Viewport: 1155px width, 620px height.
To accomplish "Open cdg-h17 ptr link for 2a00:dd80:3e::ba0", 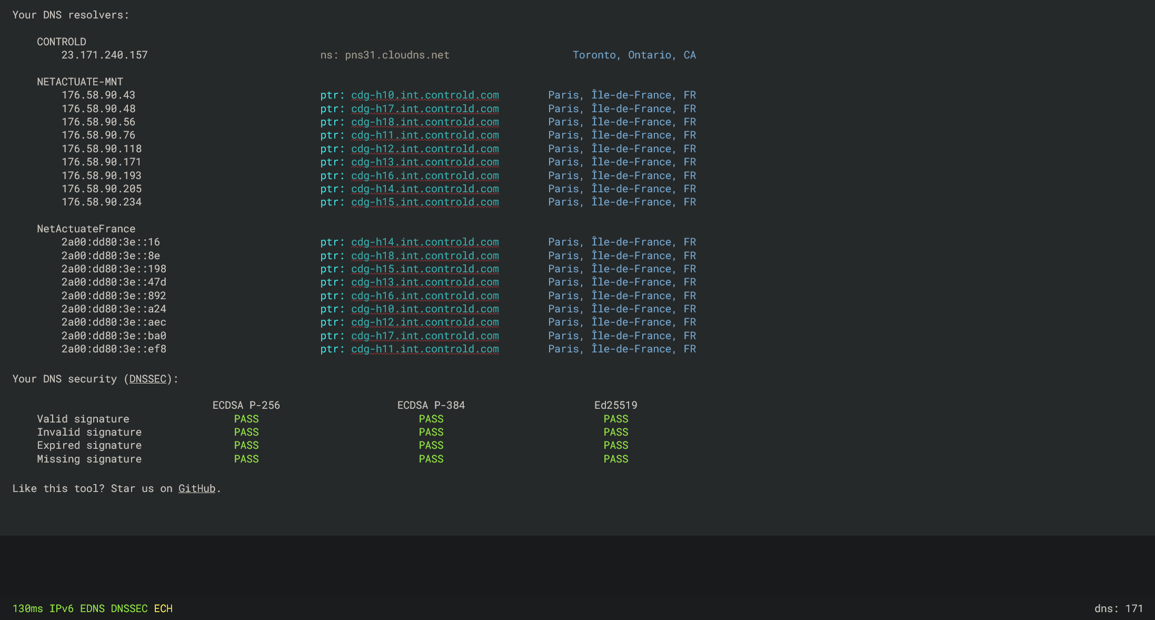I will [425, 336].
